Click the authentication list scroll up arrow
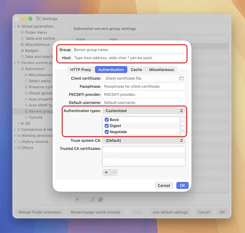The image size is (245, 233). [x=183, y=121]
